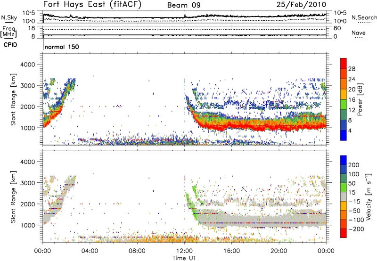Click the '4000' tick on power panel
Image resolution: width=377 pixels, height=261 pixels.
(x=27, y=65)
